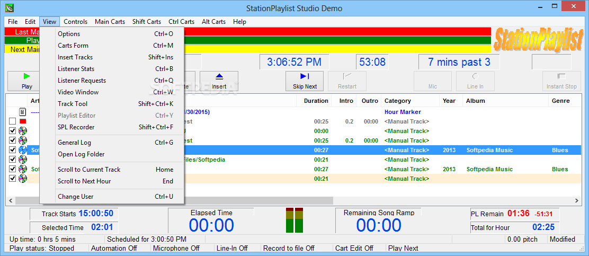Click the StationPlaylist logo
The height and width of the screenshot is (256, 589).
pyautogui.click(x=539, y=40)
